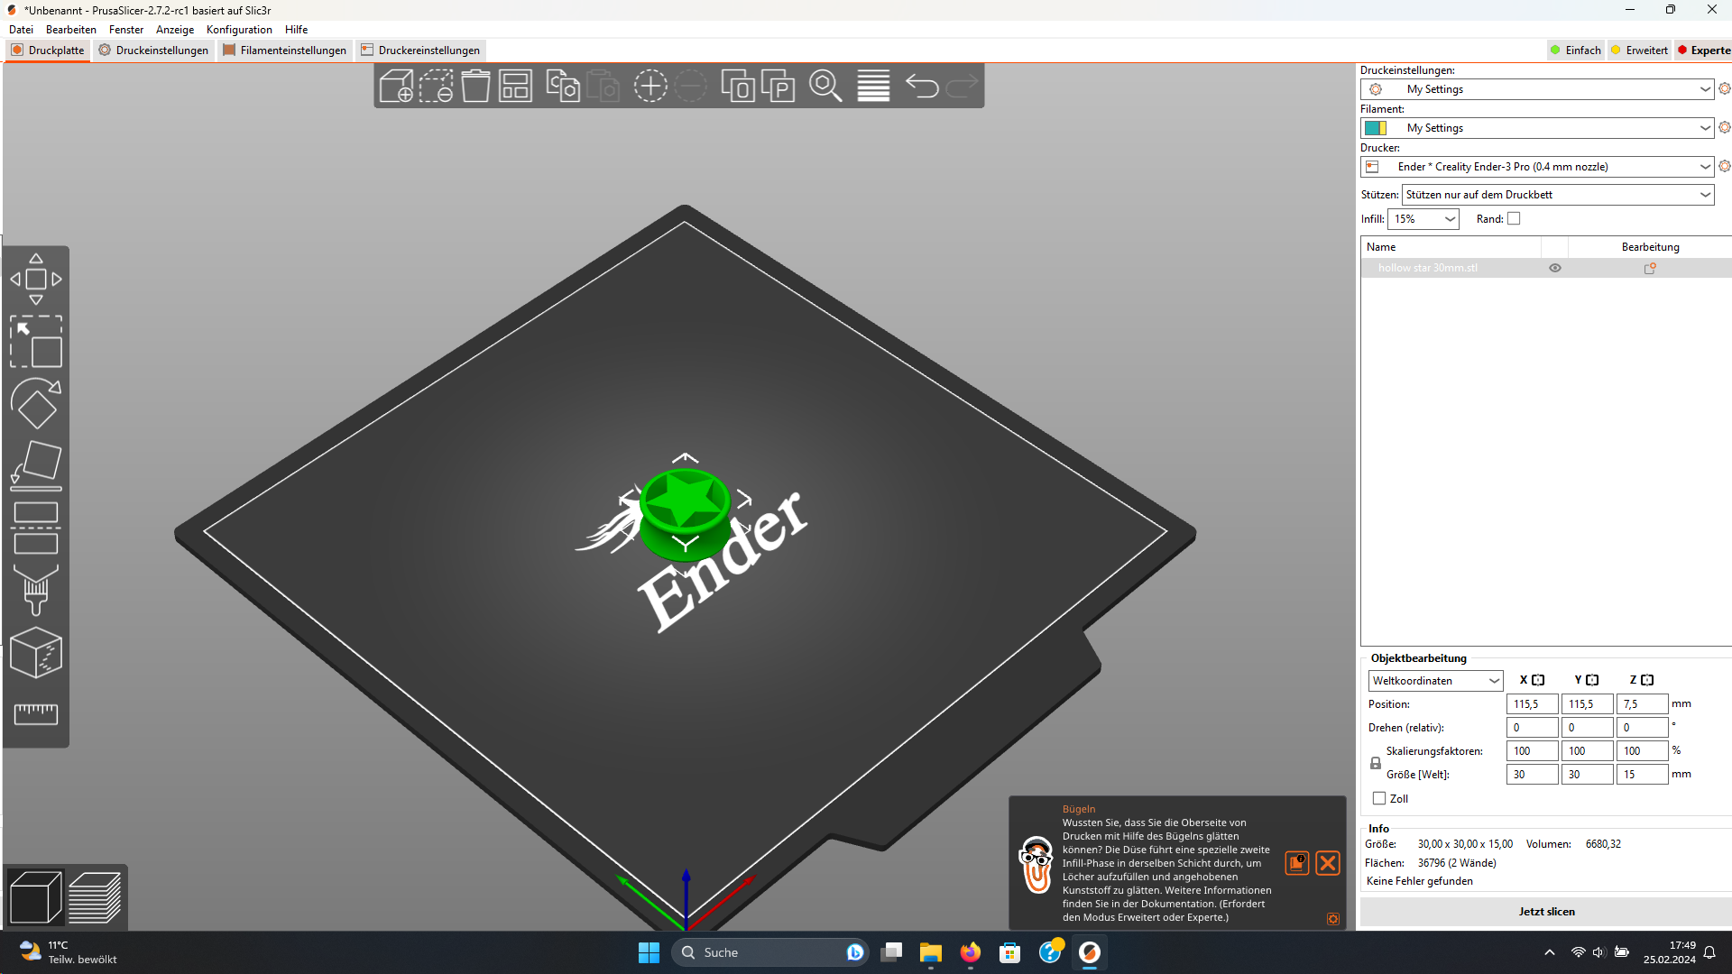This screenshot has width=1732, height=974.
Task: Switch to Filamenteinstellungen tab
Action: pos(284,51)
